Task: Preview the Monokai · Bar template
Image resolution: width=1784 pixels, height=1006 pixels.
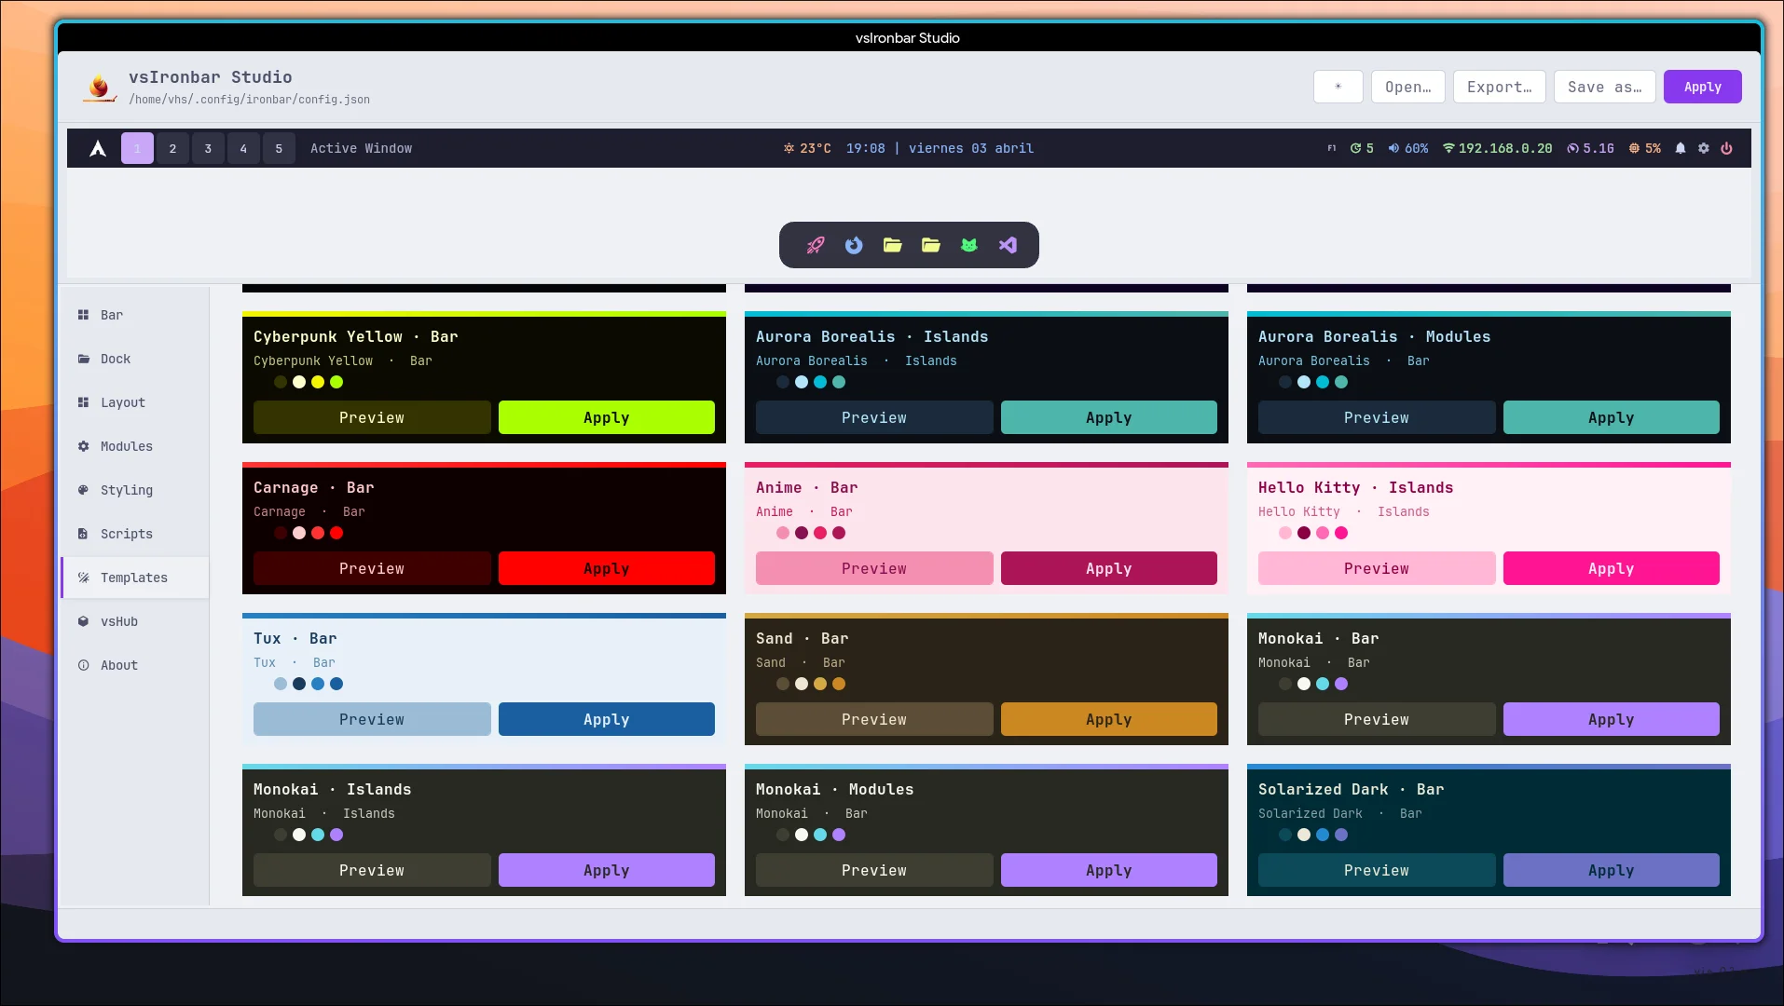Action: (1377, 719)
